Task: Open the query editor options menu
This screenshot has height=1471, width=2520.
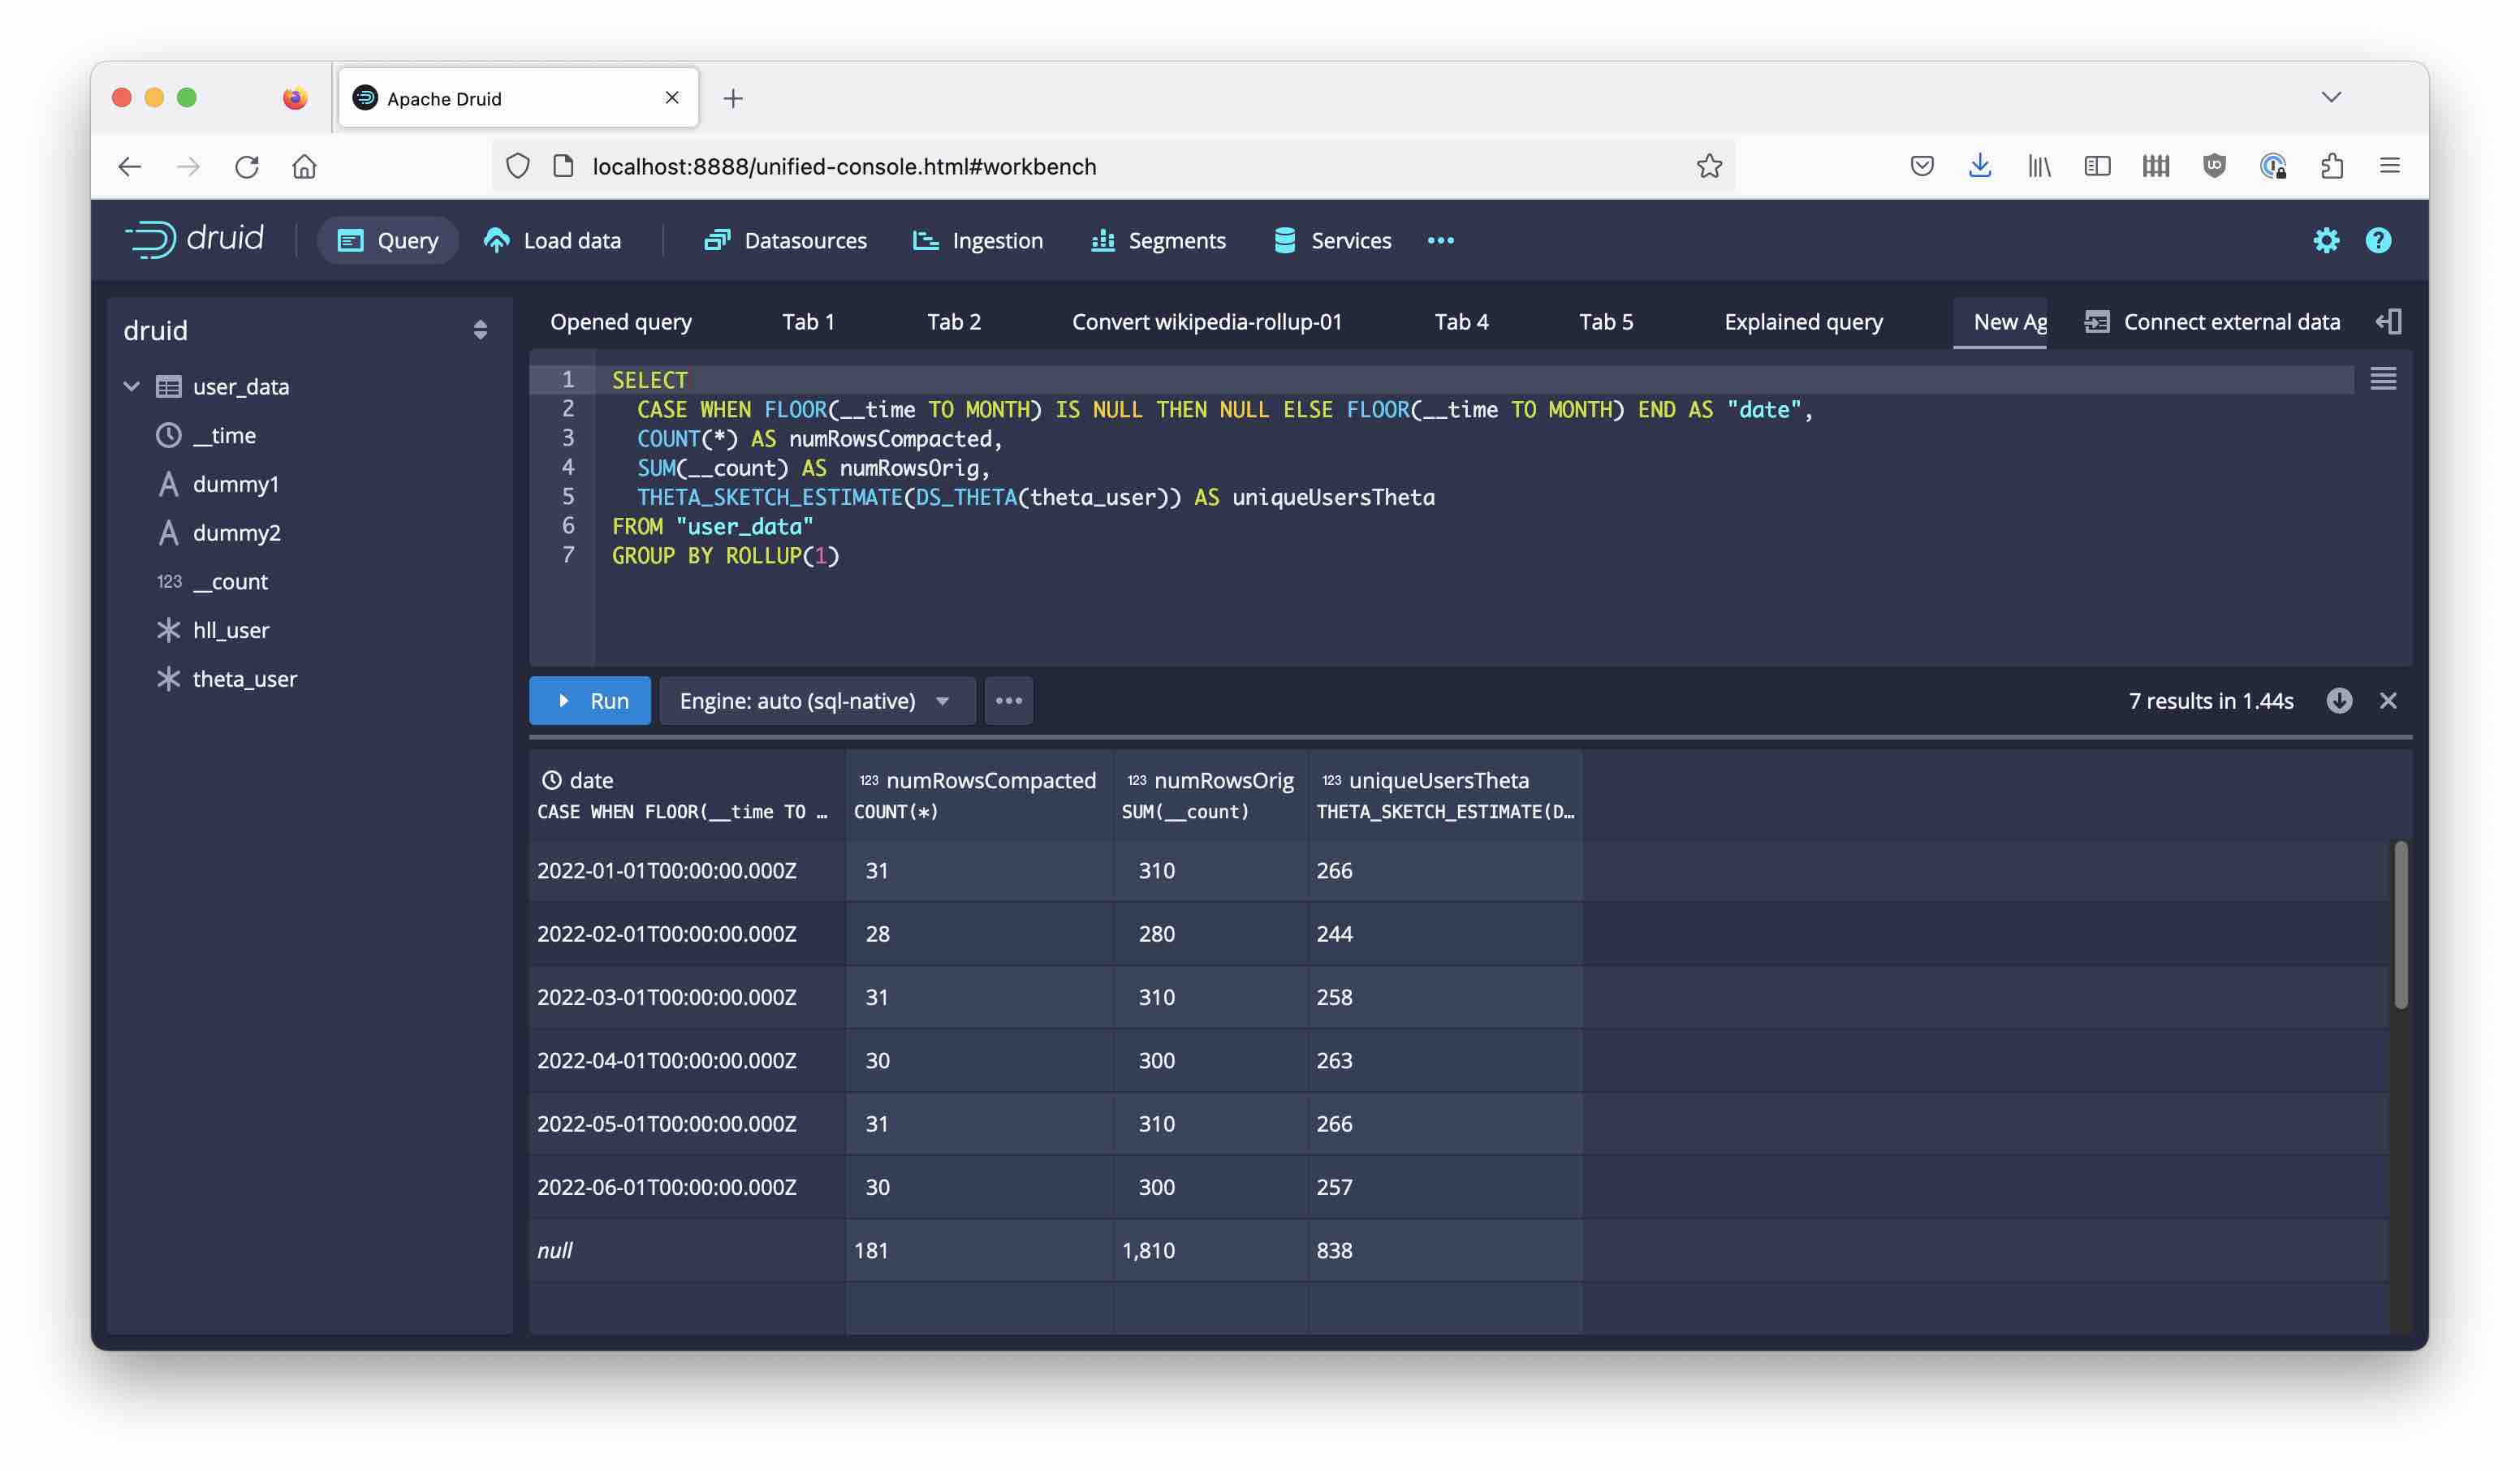Action: [1008, 701]
